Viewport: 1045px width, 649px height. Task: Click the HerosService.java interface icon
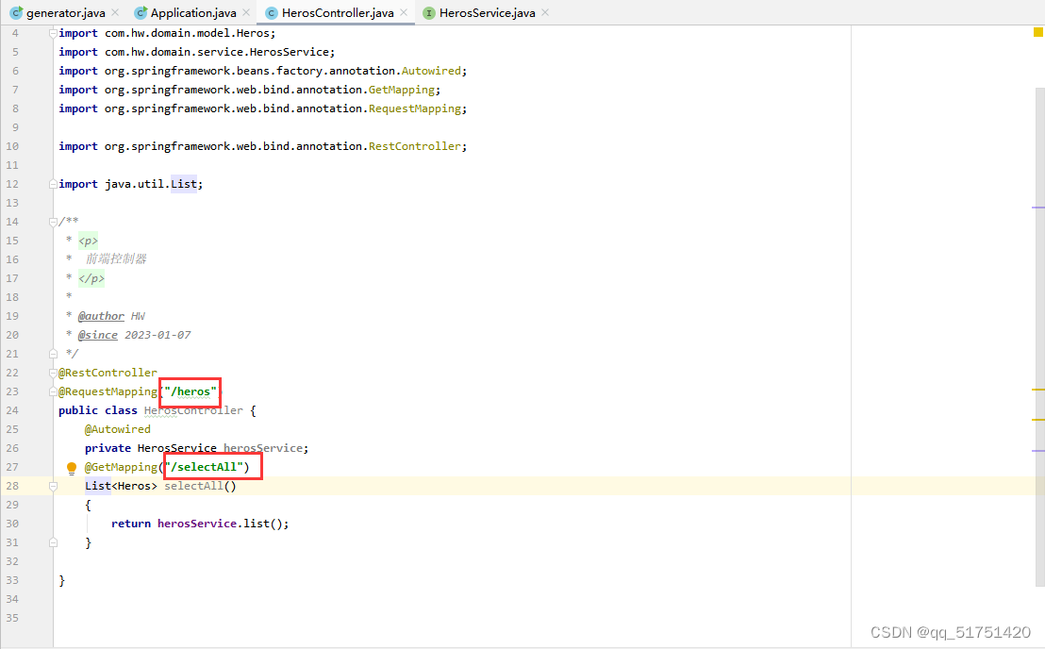tap(429, 12)
